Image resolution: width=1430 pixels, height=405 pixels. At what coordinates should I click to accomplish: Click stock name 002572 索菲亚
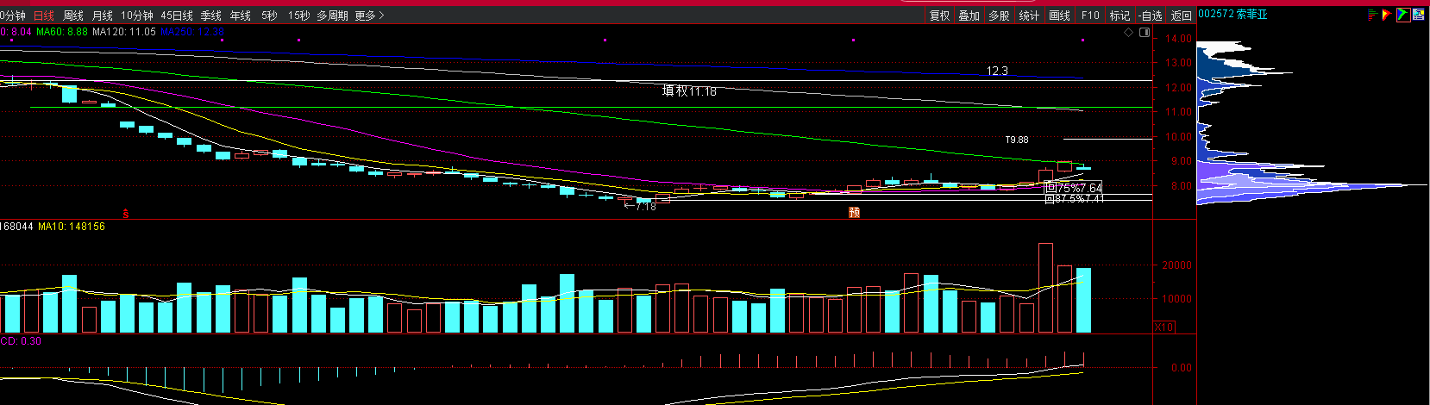coord(1233,15)
